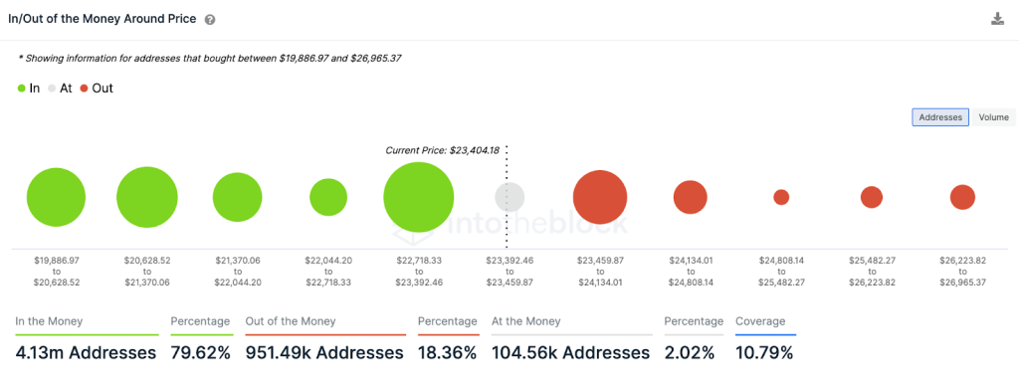The width and height of the screenshot is (1019, 381).
Task: Toggle the green In legend item
Action: tap(29, 89)
